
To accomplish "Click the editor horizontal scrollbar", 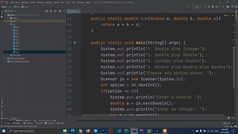I will click(x=153, y=115).
